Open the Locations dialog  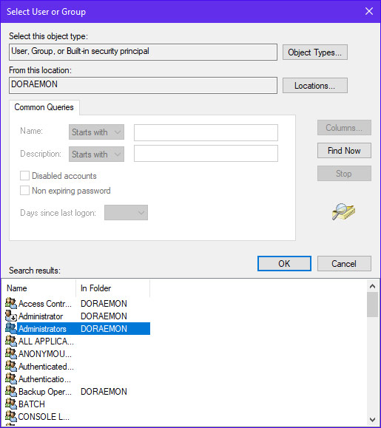pos(315,86)
